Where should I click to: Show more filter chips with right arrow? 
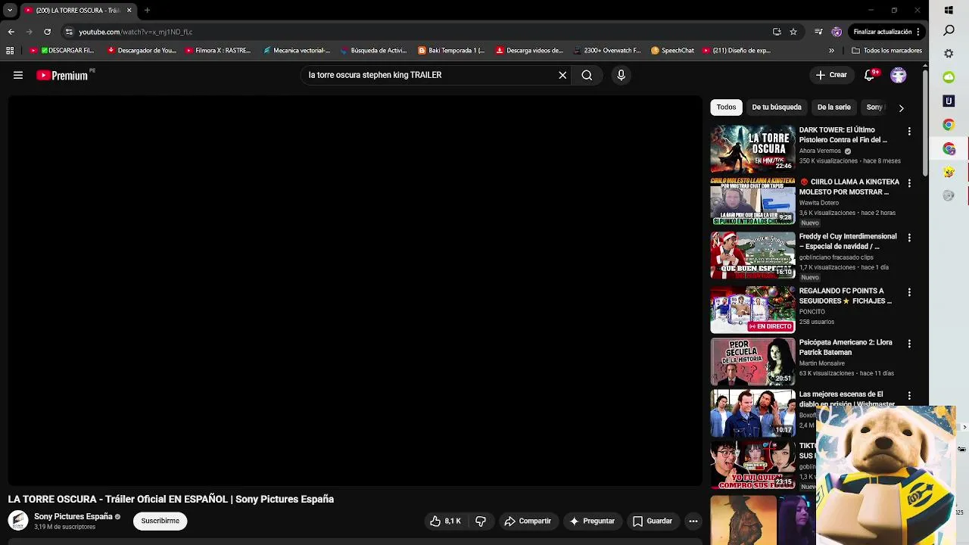901,107
